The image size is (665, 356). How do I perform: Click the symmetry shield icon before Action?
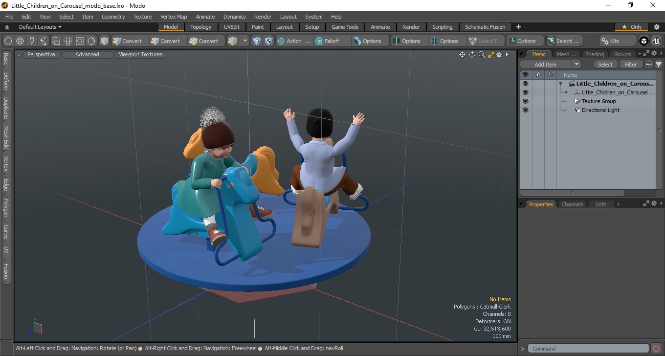coord(268,41)
